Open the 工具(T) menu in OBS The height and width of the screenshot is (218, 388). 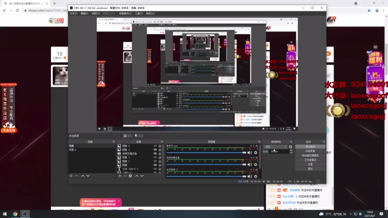click(139, 14)
